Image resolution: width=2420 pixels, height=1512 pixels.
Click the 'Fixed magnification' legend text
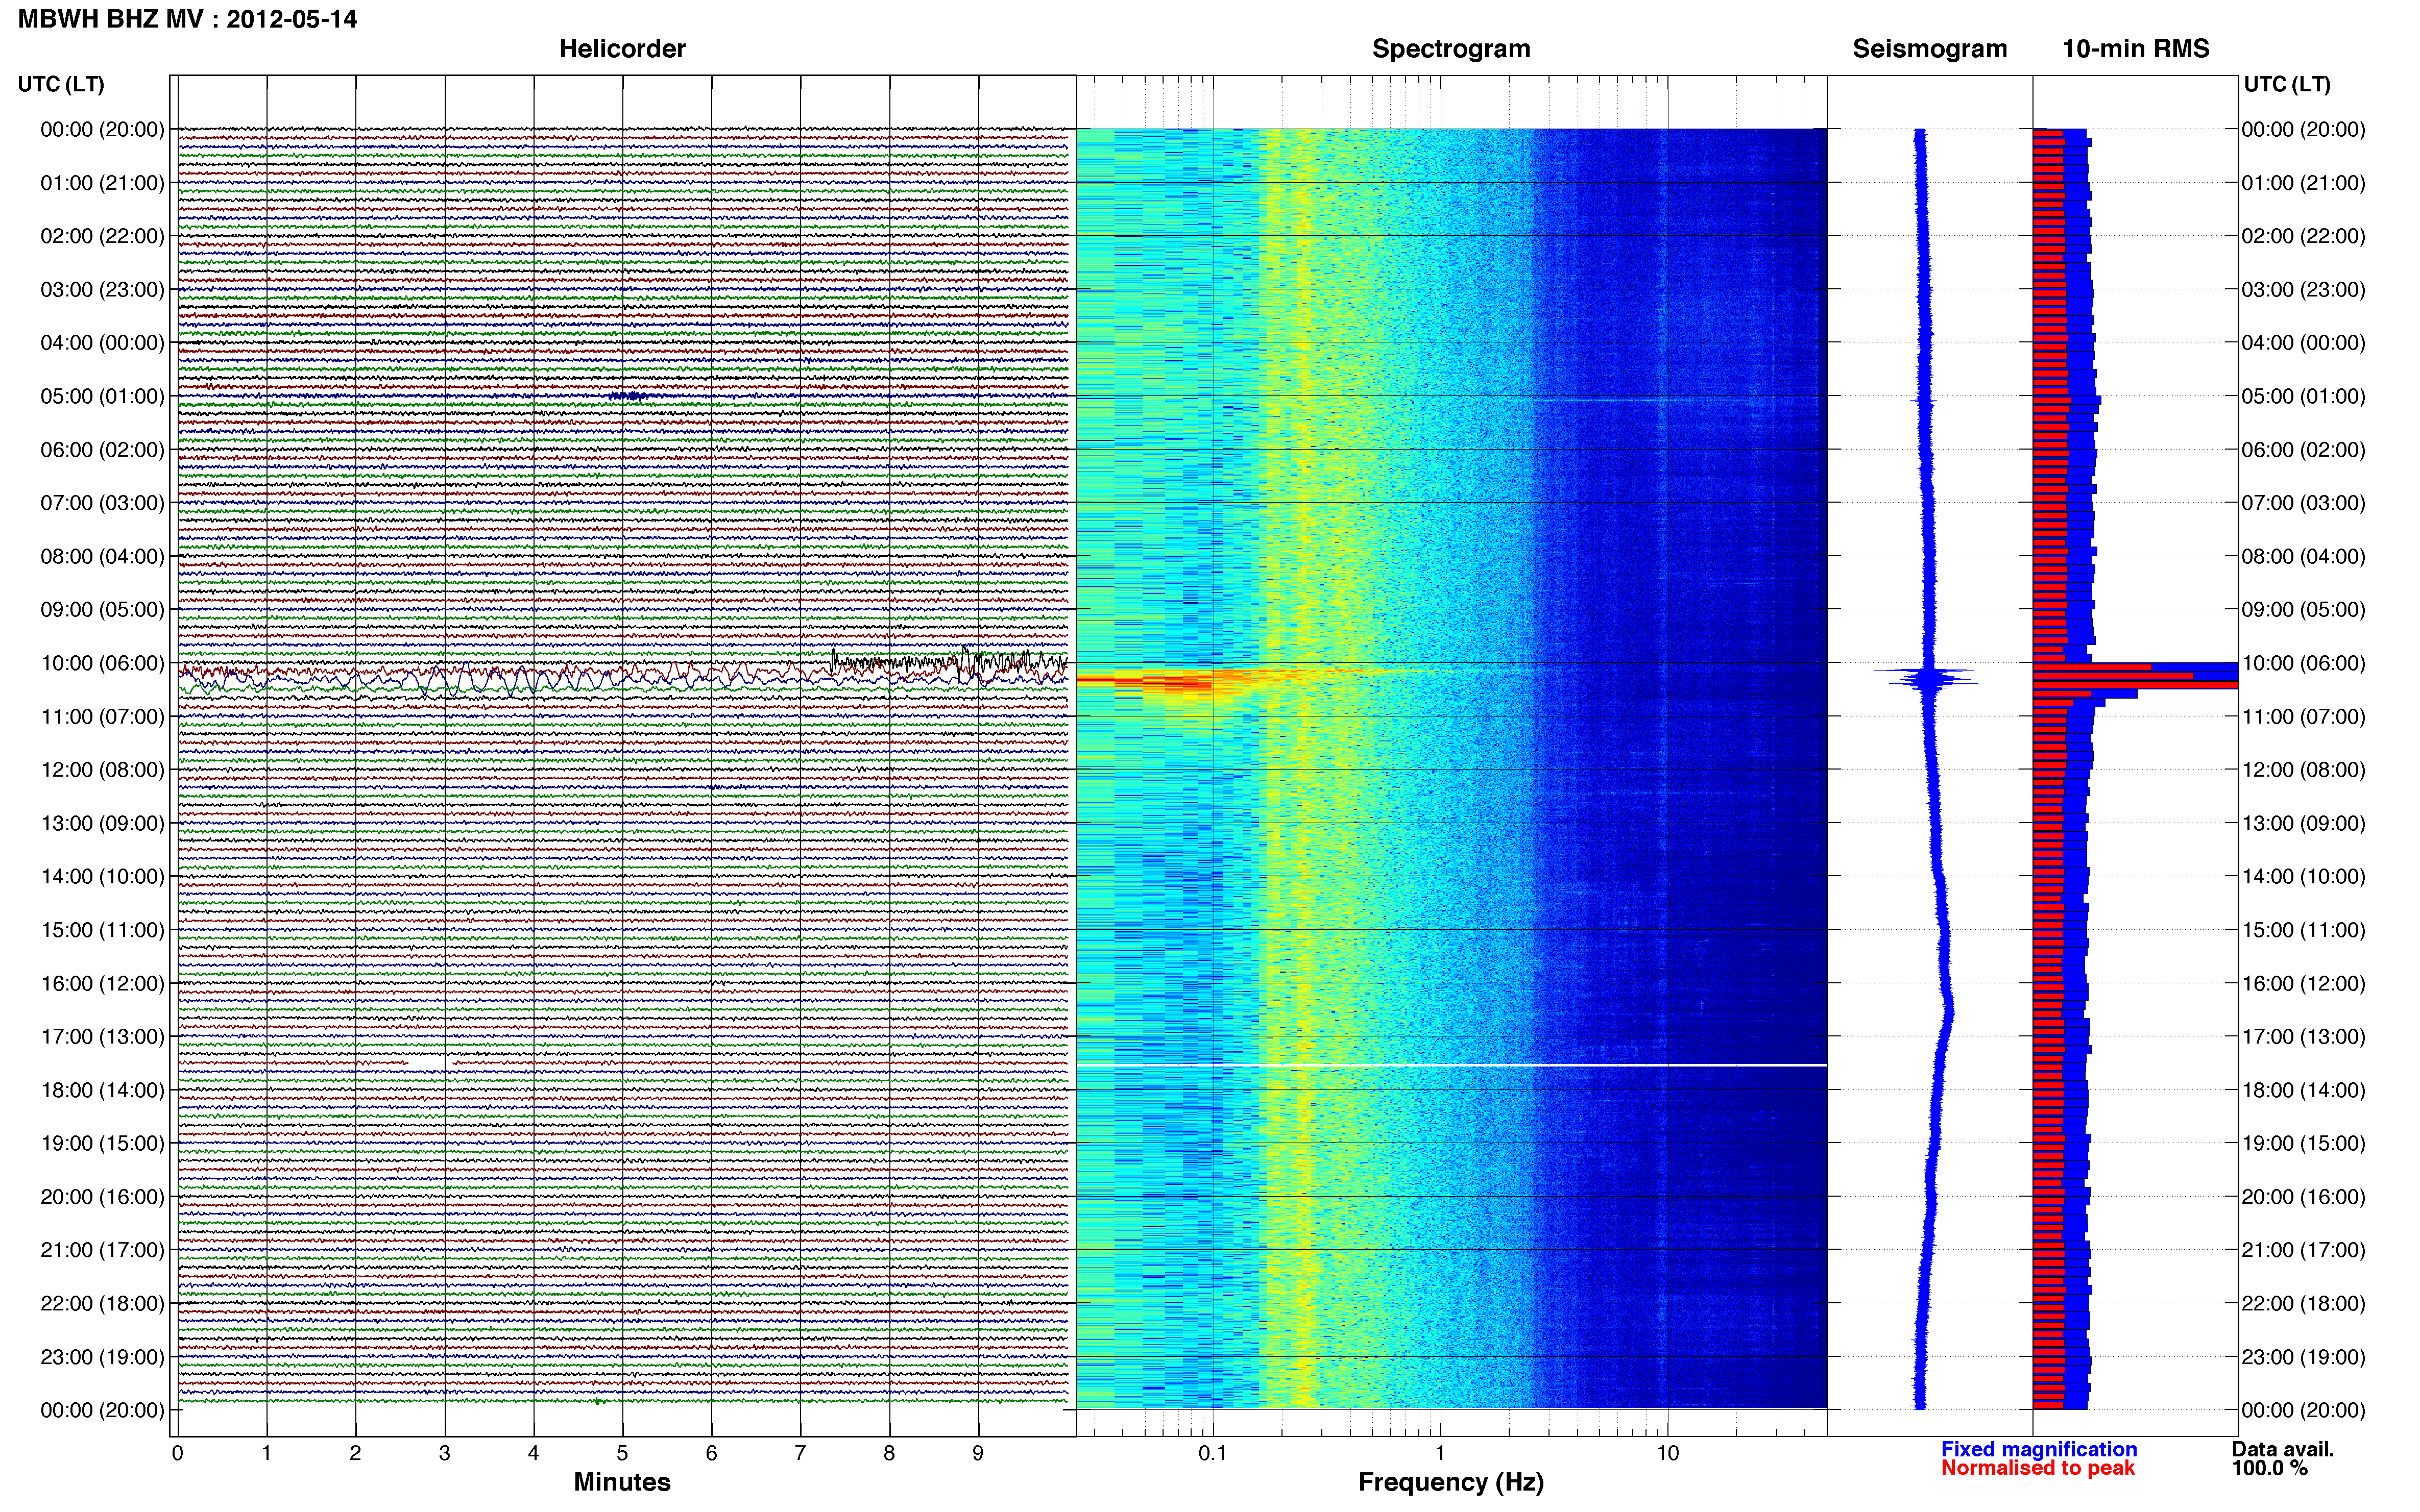tap(2039, 1449)
